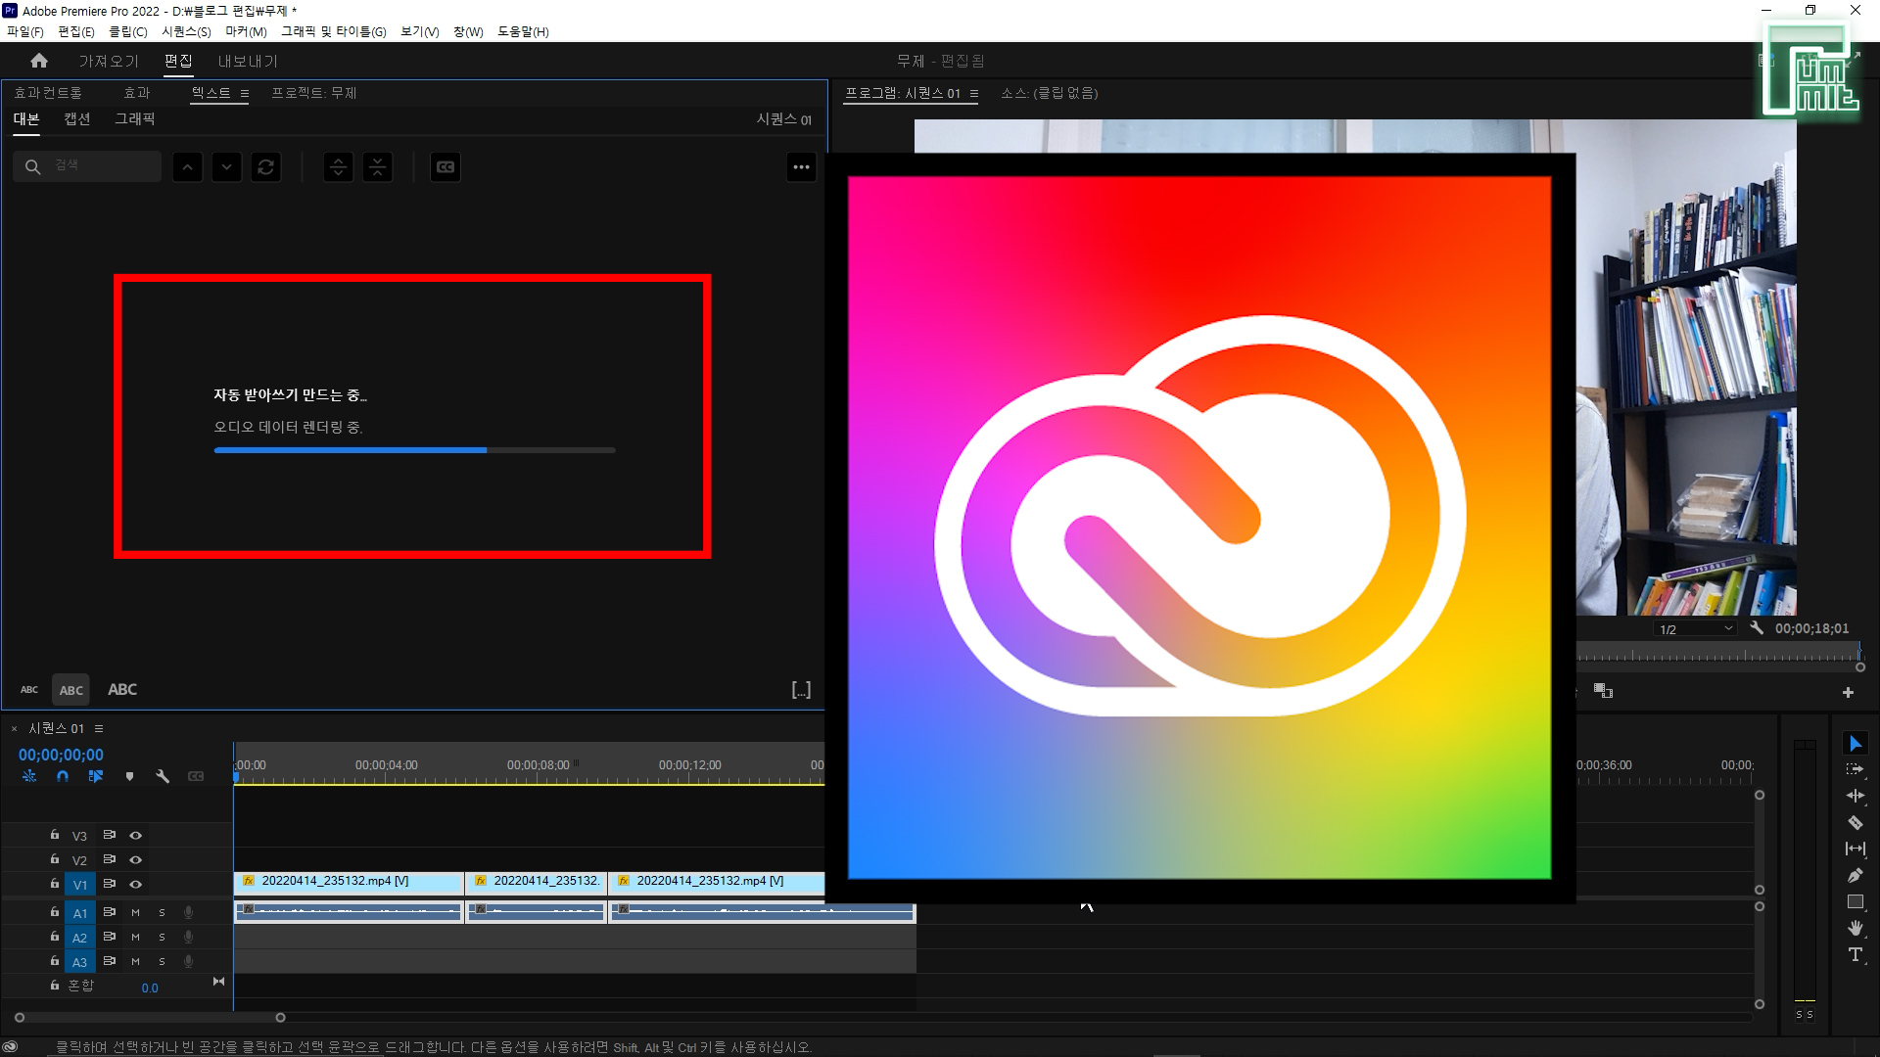Select the Ripple Edit tool
Viewport: 1880px width, 1057px height.
tap(1855, 796)
